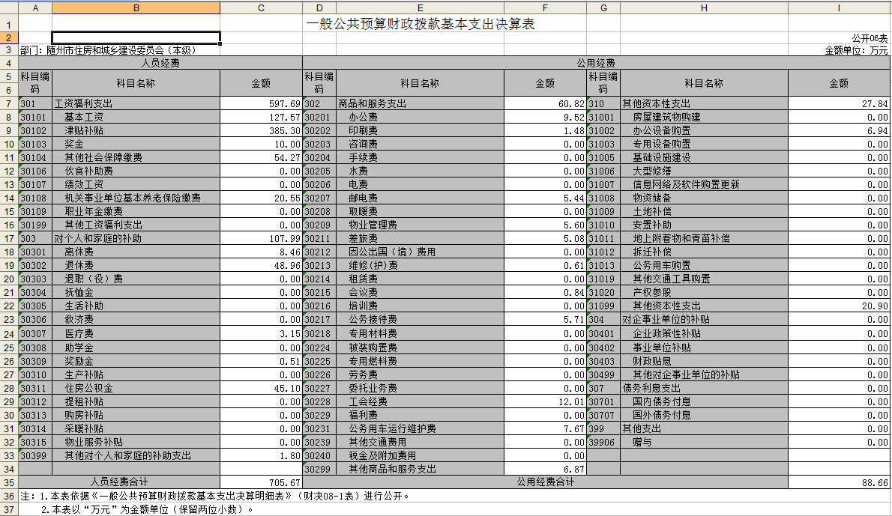The height and width of the screenshot is (516, 892).
Task: Click the empty active cell B2
Action: coord(136,37)
